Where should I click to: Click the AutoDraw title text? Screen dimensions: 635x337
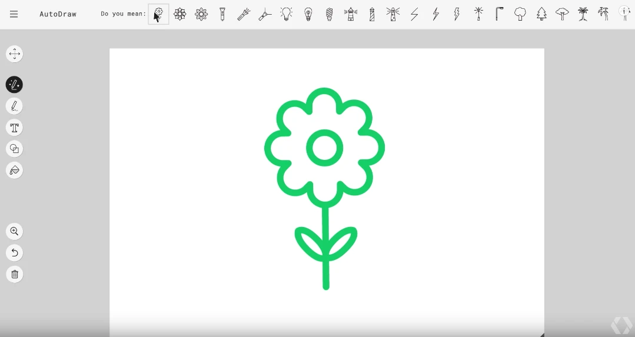[x=58, y=14]
